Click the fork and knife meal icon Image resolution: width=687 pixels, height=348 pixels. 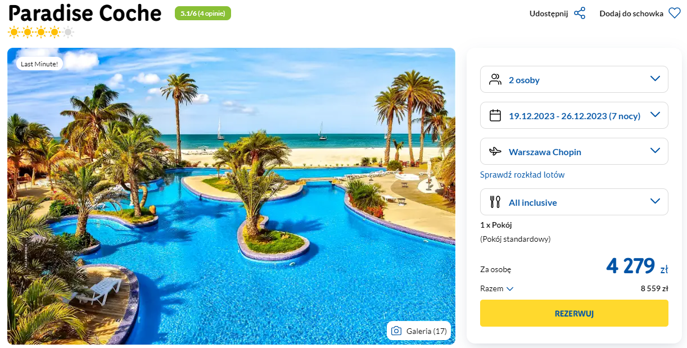(495, 202)
